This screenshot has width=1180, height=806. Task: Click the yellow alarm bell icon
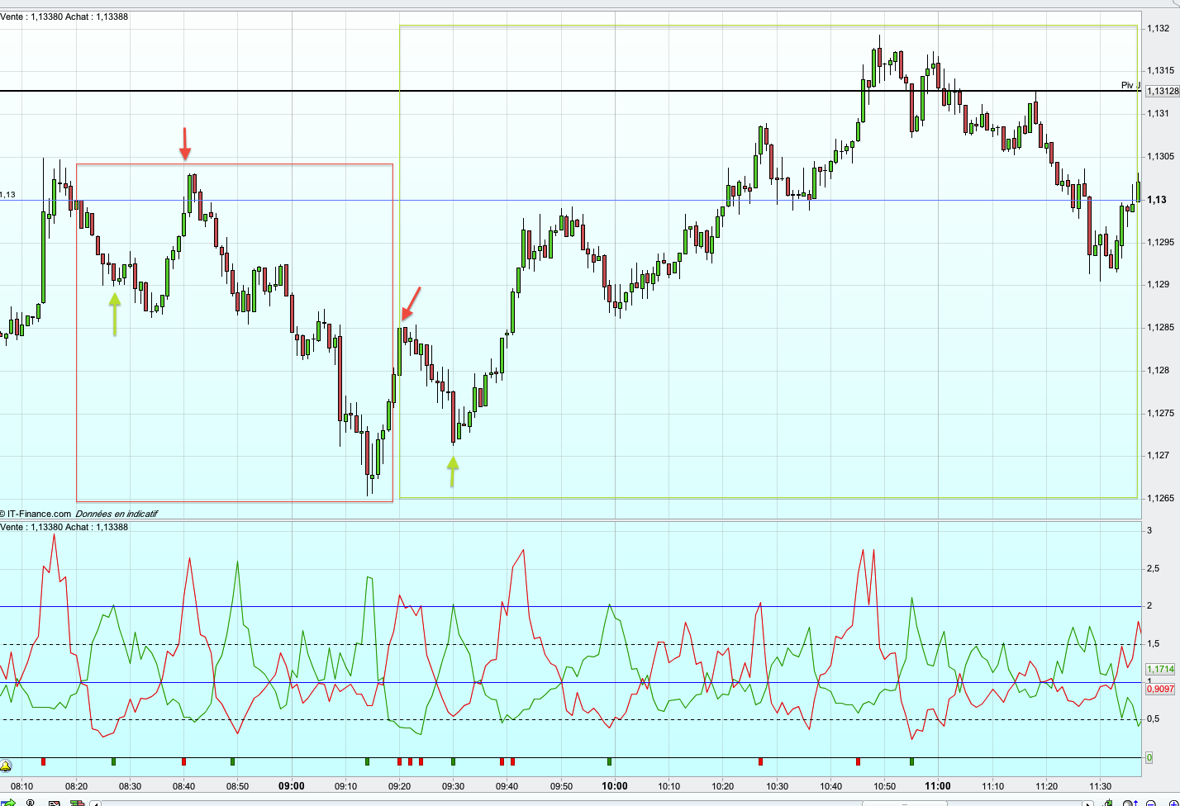coord(6,766)
